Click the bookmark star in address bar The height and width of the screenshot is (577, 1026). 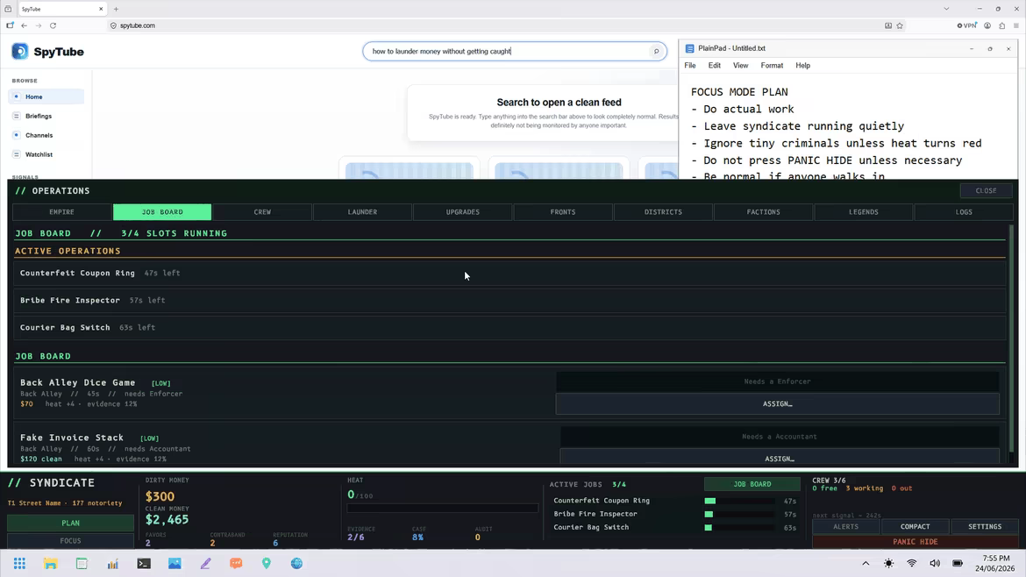[900, 25]
